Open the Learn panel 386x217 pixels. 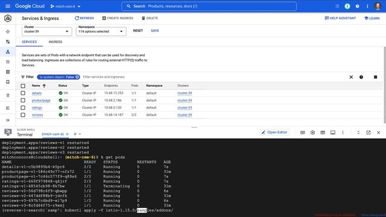[372, 18]
